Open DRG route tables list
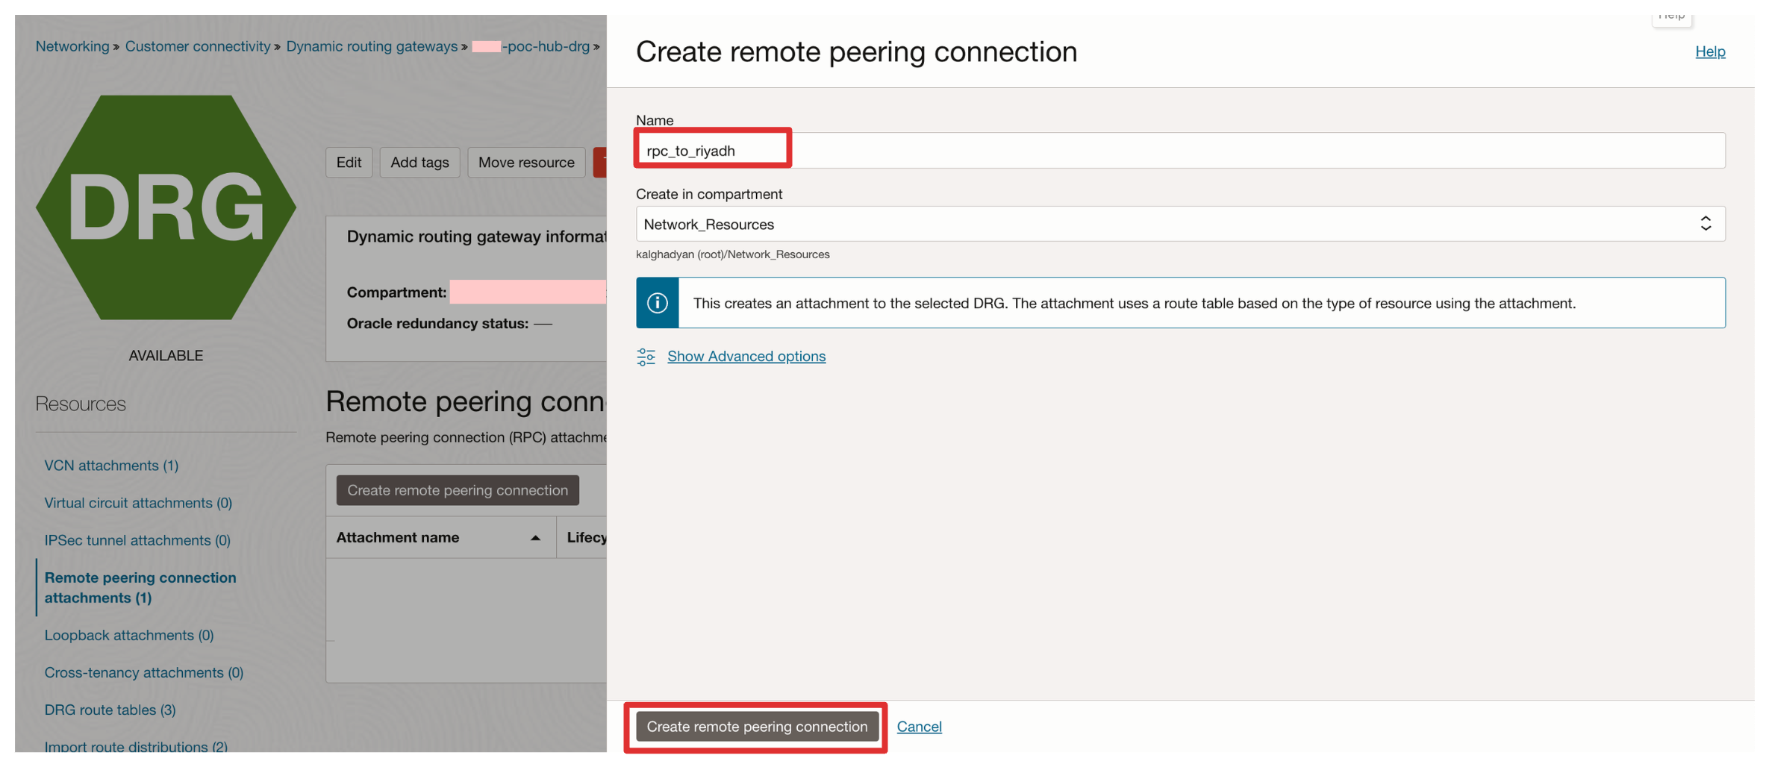Viewport: 1769px width, 767px height. pyautogui.click(x=110, y=710)
